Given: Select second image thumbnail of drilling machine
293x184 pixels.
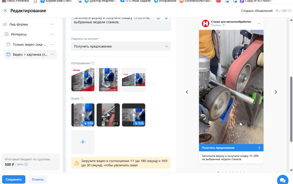Looking at the screenshot, I should (108, 80).
